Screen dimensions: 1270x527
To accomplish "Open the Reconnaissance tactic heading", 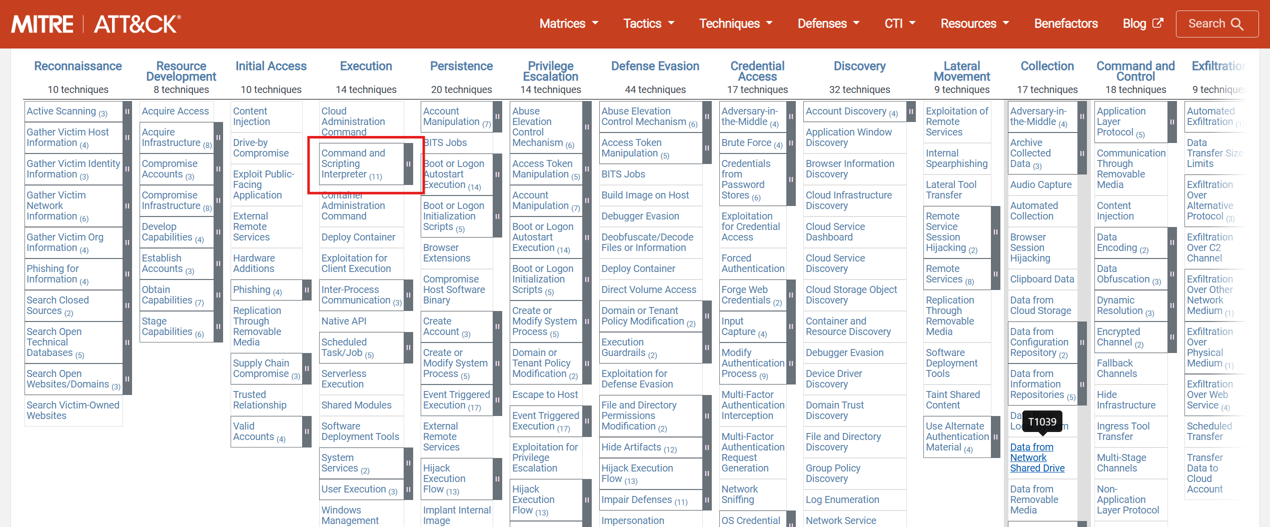I will pyautogui.click(x=78, y=66).
